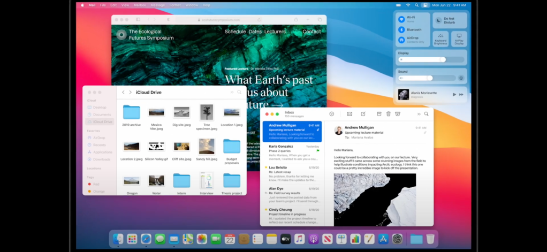Open AirPlay Display in Control Center

(x=459, y=39)
